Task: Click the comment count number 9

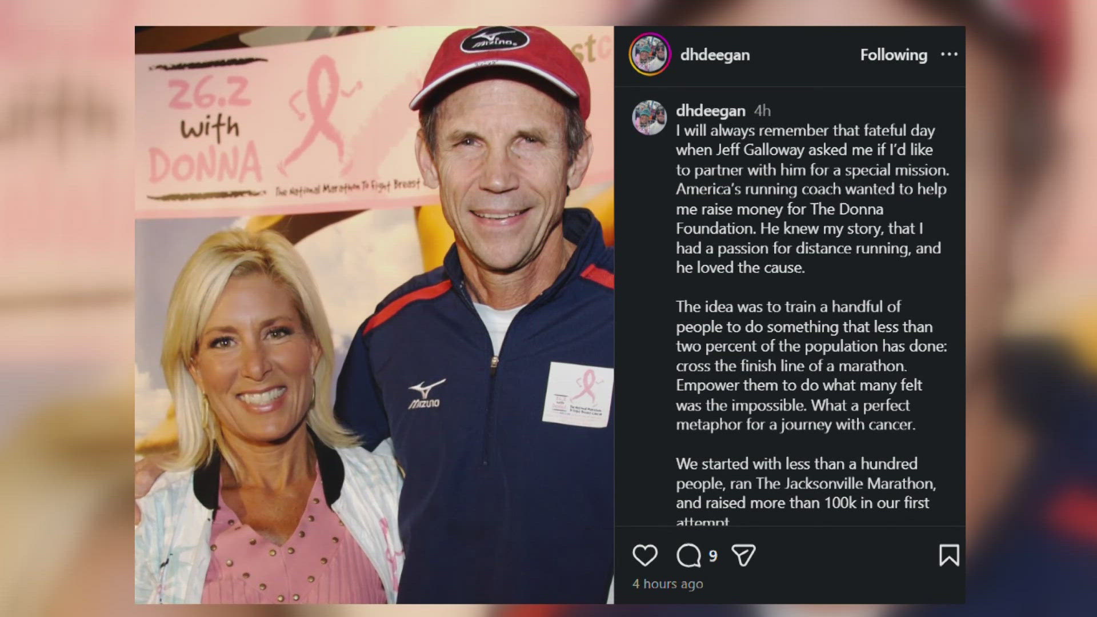Action: 712,555
